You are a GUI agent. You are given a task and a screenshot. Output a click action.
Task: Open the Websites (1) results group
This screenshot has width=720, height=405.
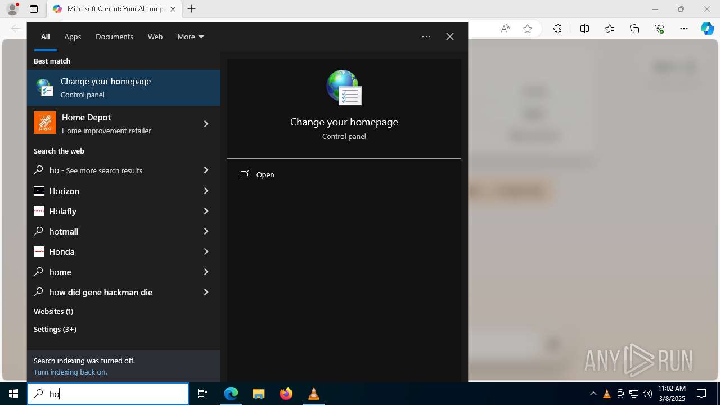[x=53, y=311]
